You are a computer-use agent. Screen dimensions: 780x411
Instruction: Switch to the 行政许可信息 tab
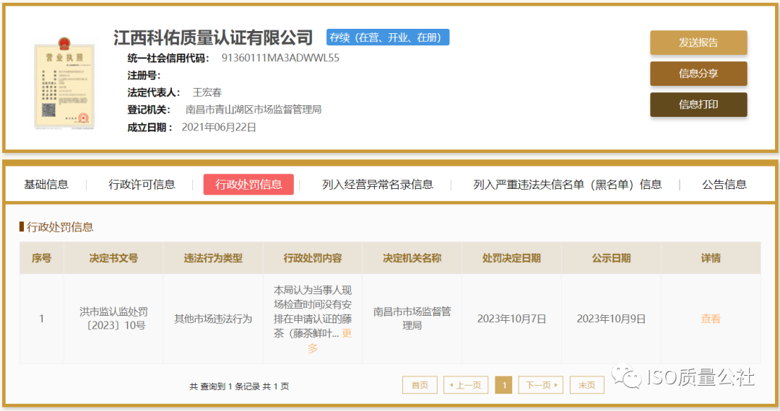point(142,185)
